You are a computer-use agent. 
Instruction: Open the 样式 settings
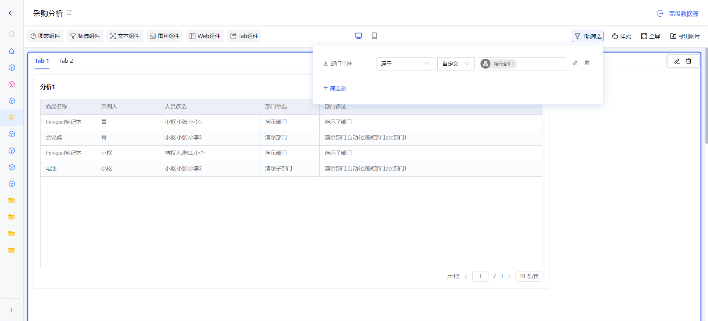[621, 36]
